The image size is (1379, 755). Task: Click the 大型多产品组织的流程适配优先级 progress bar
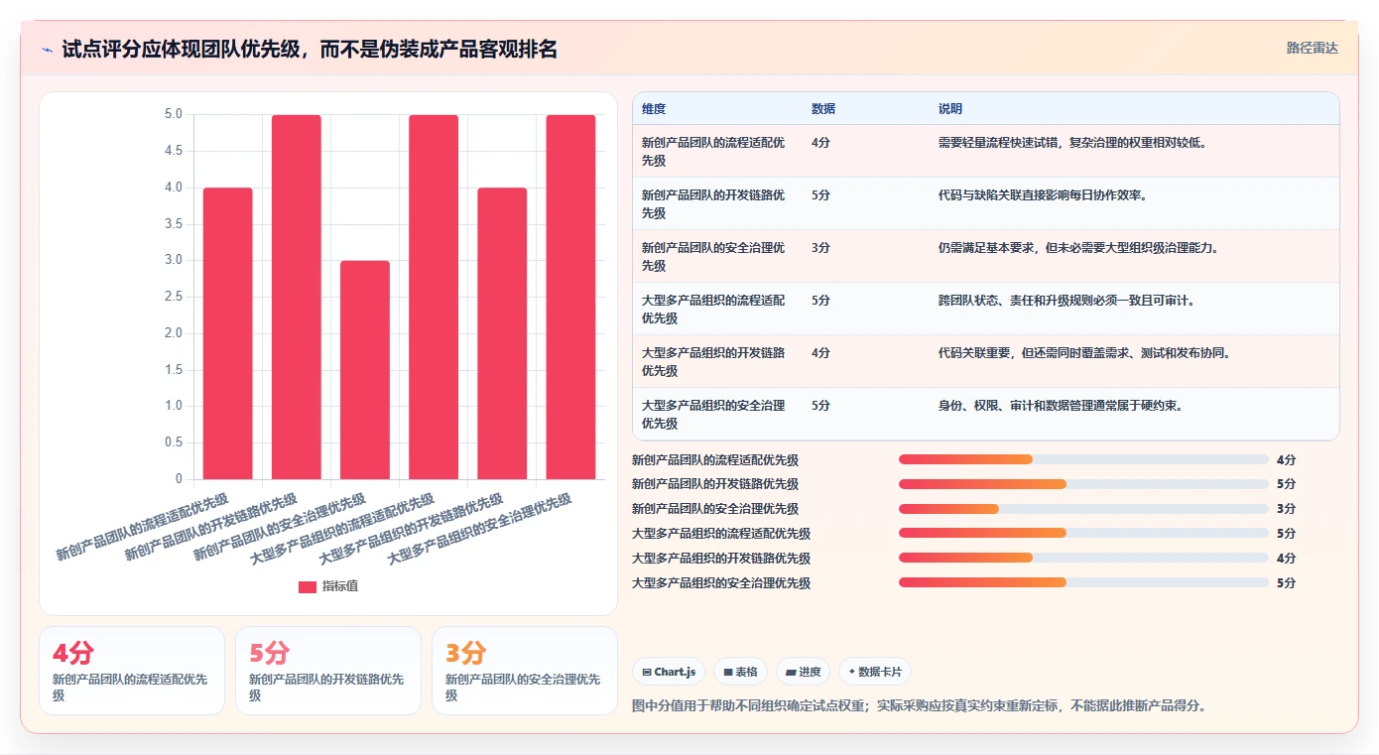pos(1083,534)
